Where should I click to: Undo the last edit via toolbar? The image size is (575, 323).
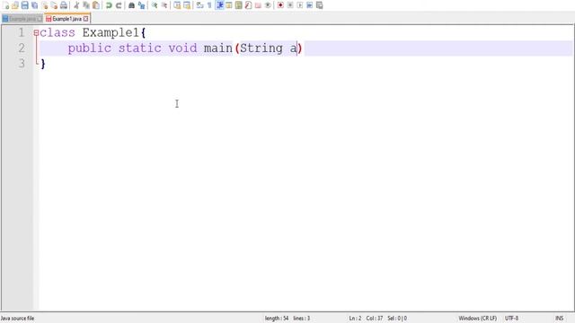[109, 5]
